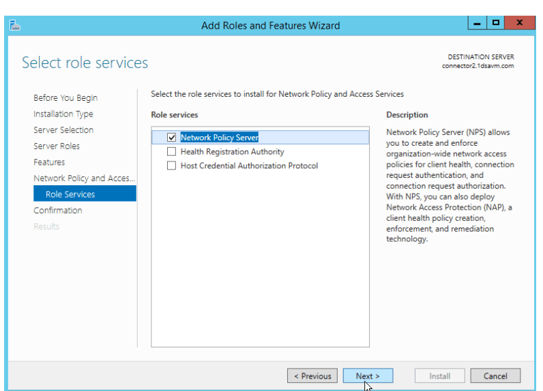Tick Host Credential Authorization Protocol checkbox
Screen dimensions: 543x391
[171, 166]
